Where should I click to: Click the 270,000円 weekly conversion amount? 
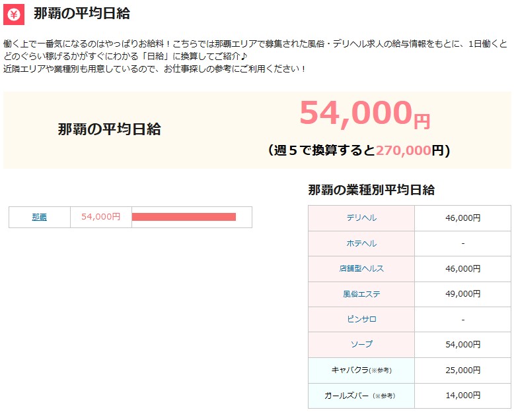[x=403, y=150]
